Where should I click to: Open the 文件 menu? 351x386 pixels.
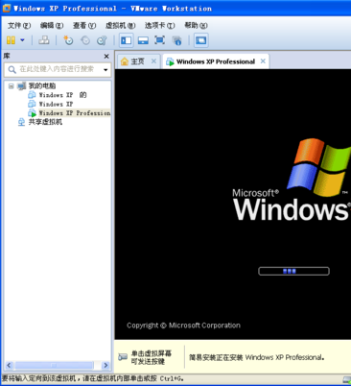coord(19,25)
